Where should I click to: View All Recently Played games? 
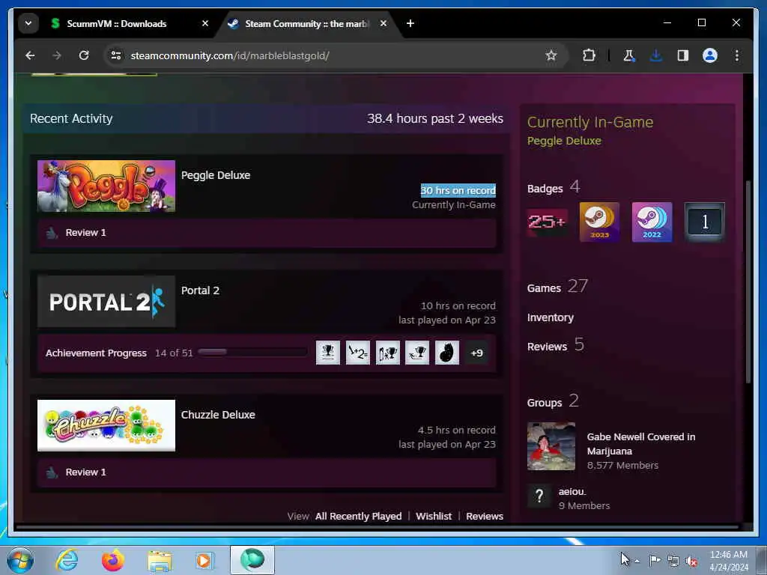tap(358, 517)
